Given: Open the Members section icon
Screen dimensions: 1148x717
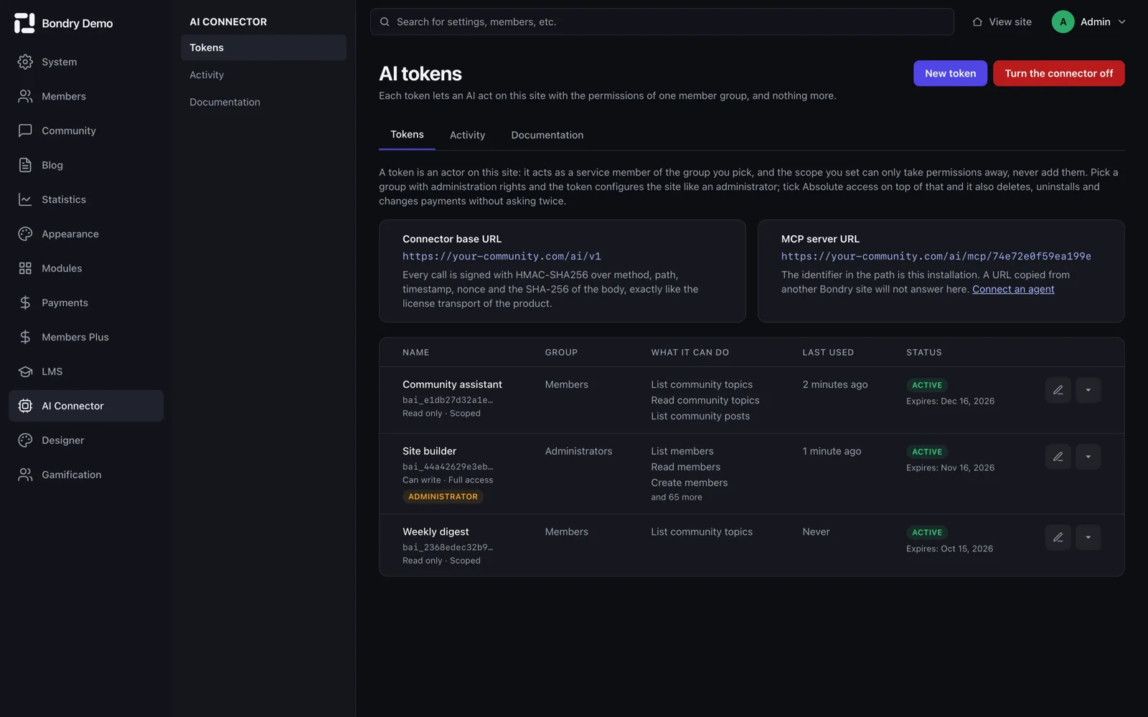Looking at the screenshot, I should [25, 96].
